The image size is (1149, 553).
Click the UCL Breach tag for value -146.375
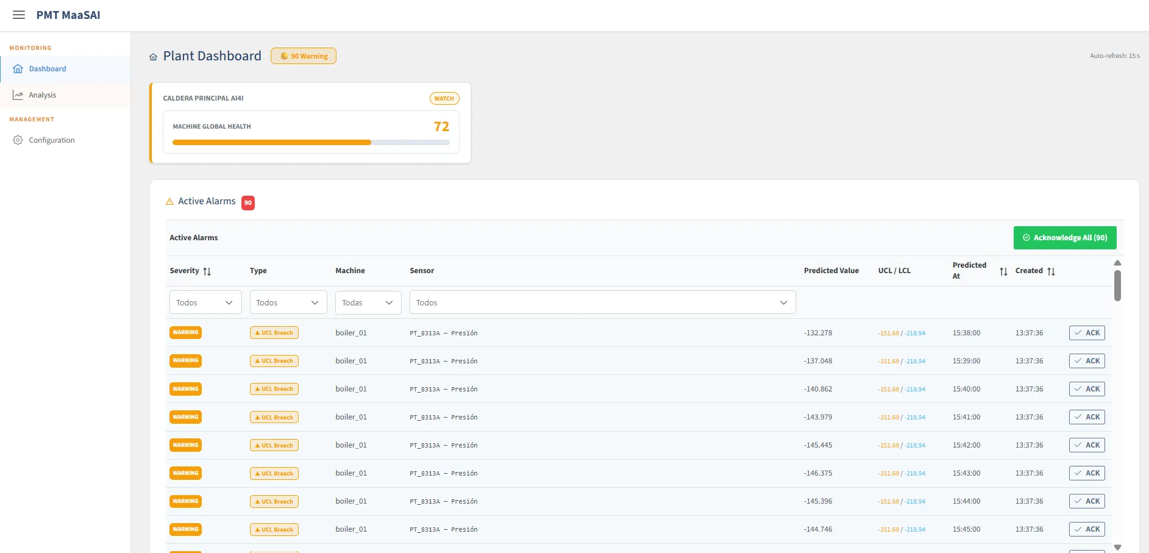(274, 473)
